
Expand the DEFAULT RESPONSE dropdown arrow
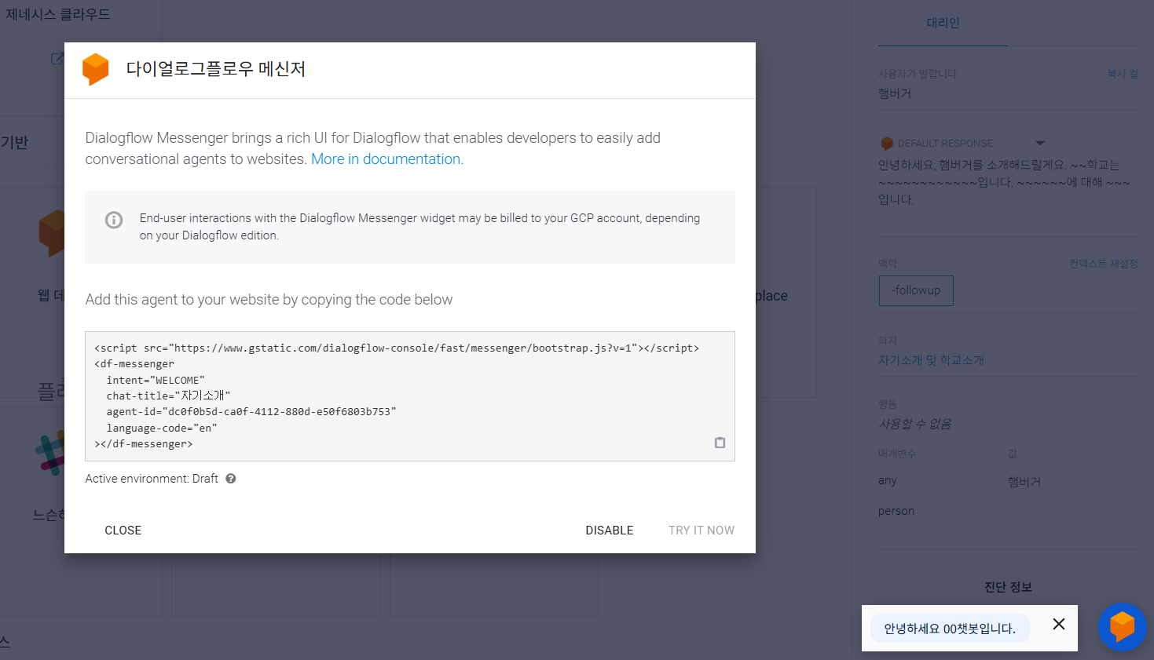pos(1040,143)
